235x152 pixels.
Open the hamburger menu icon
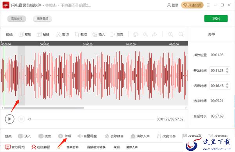[208, 5]
